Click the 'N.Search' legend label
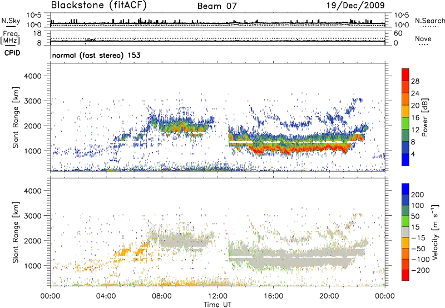Image resolution: width=445 pixels, height=308 pixels. click(429, 21)
